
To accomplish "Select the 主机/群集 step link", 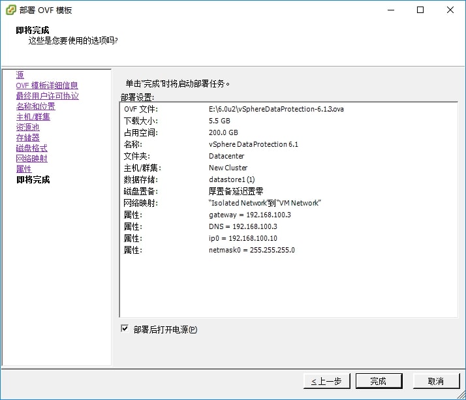I will tap(33, 117).
